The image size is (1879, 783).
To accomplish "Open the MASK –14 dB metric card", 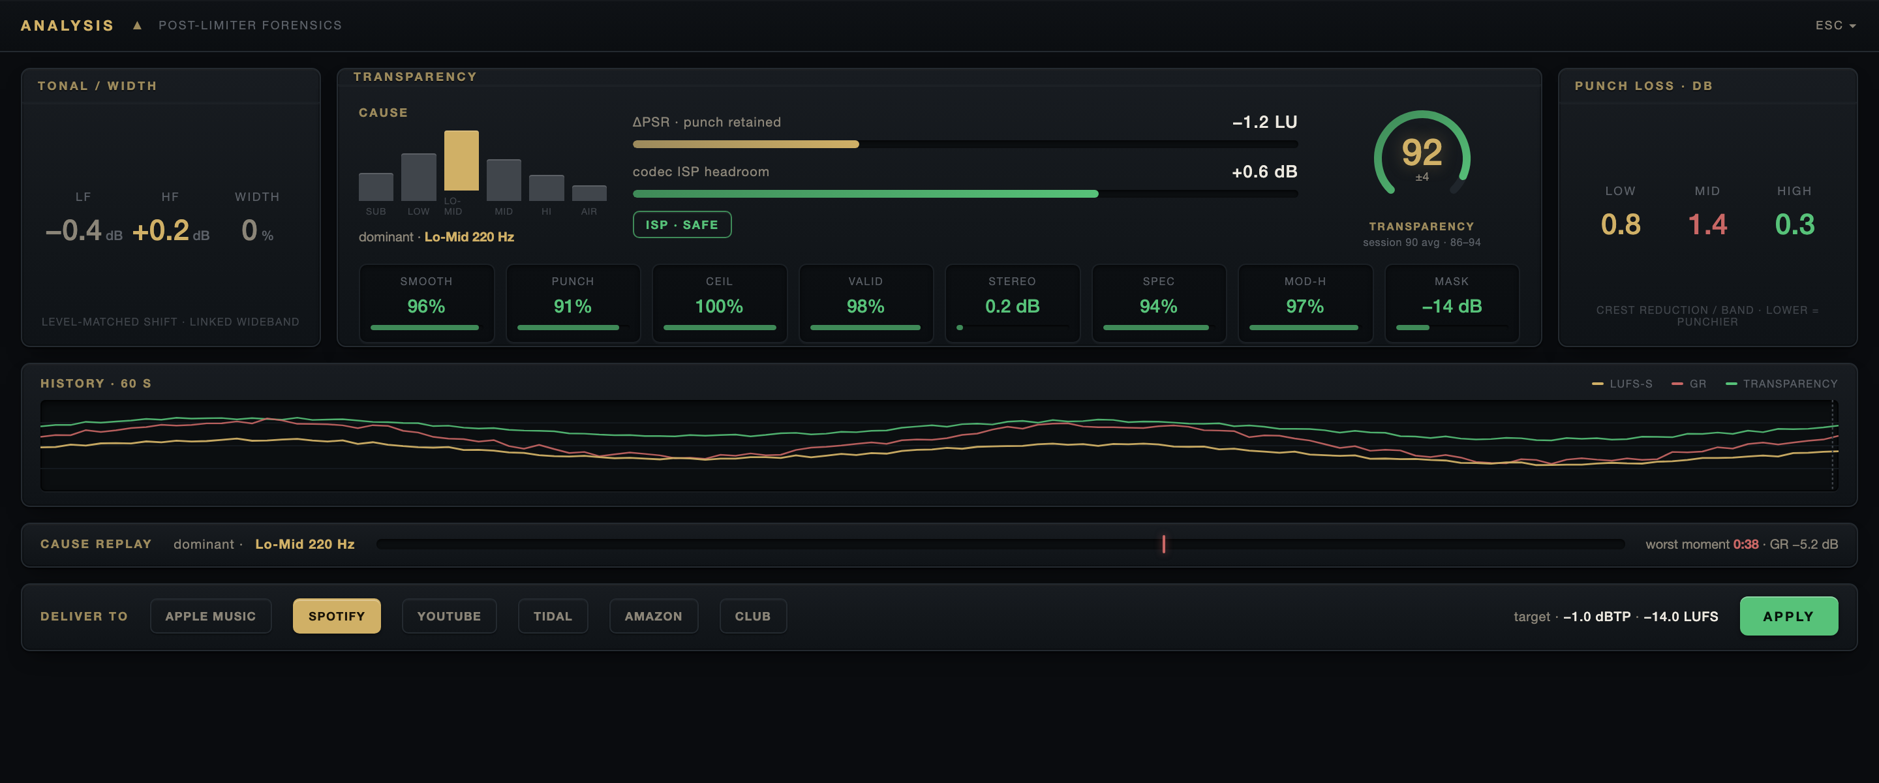I will click(1452, 303).
